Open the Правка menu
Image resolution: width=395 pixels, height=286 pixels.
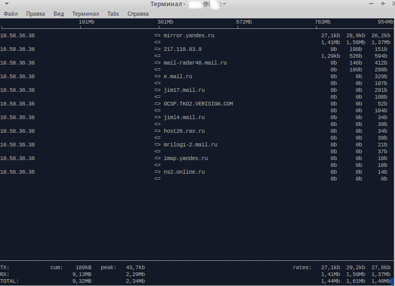pyautogui.click(x=35, y=14)
